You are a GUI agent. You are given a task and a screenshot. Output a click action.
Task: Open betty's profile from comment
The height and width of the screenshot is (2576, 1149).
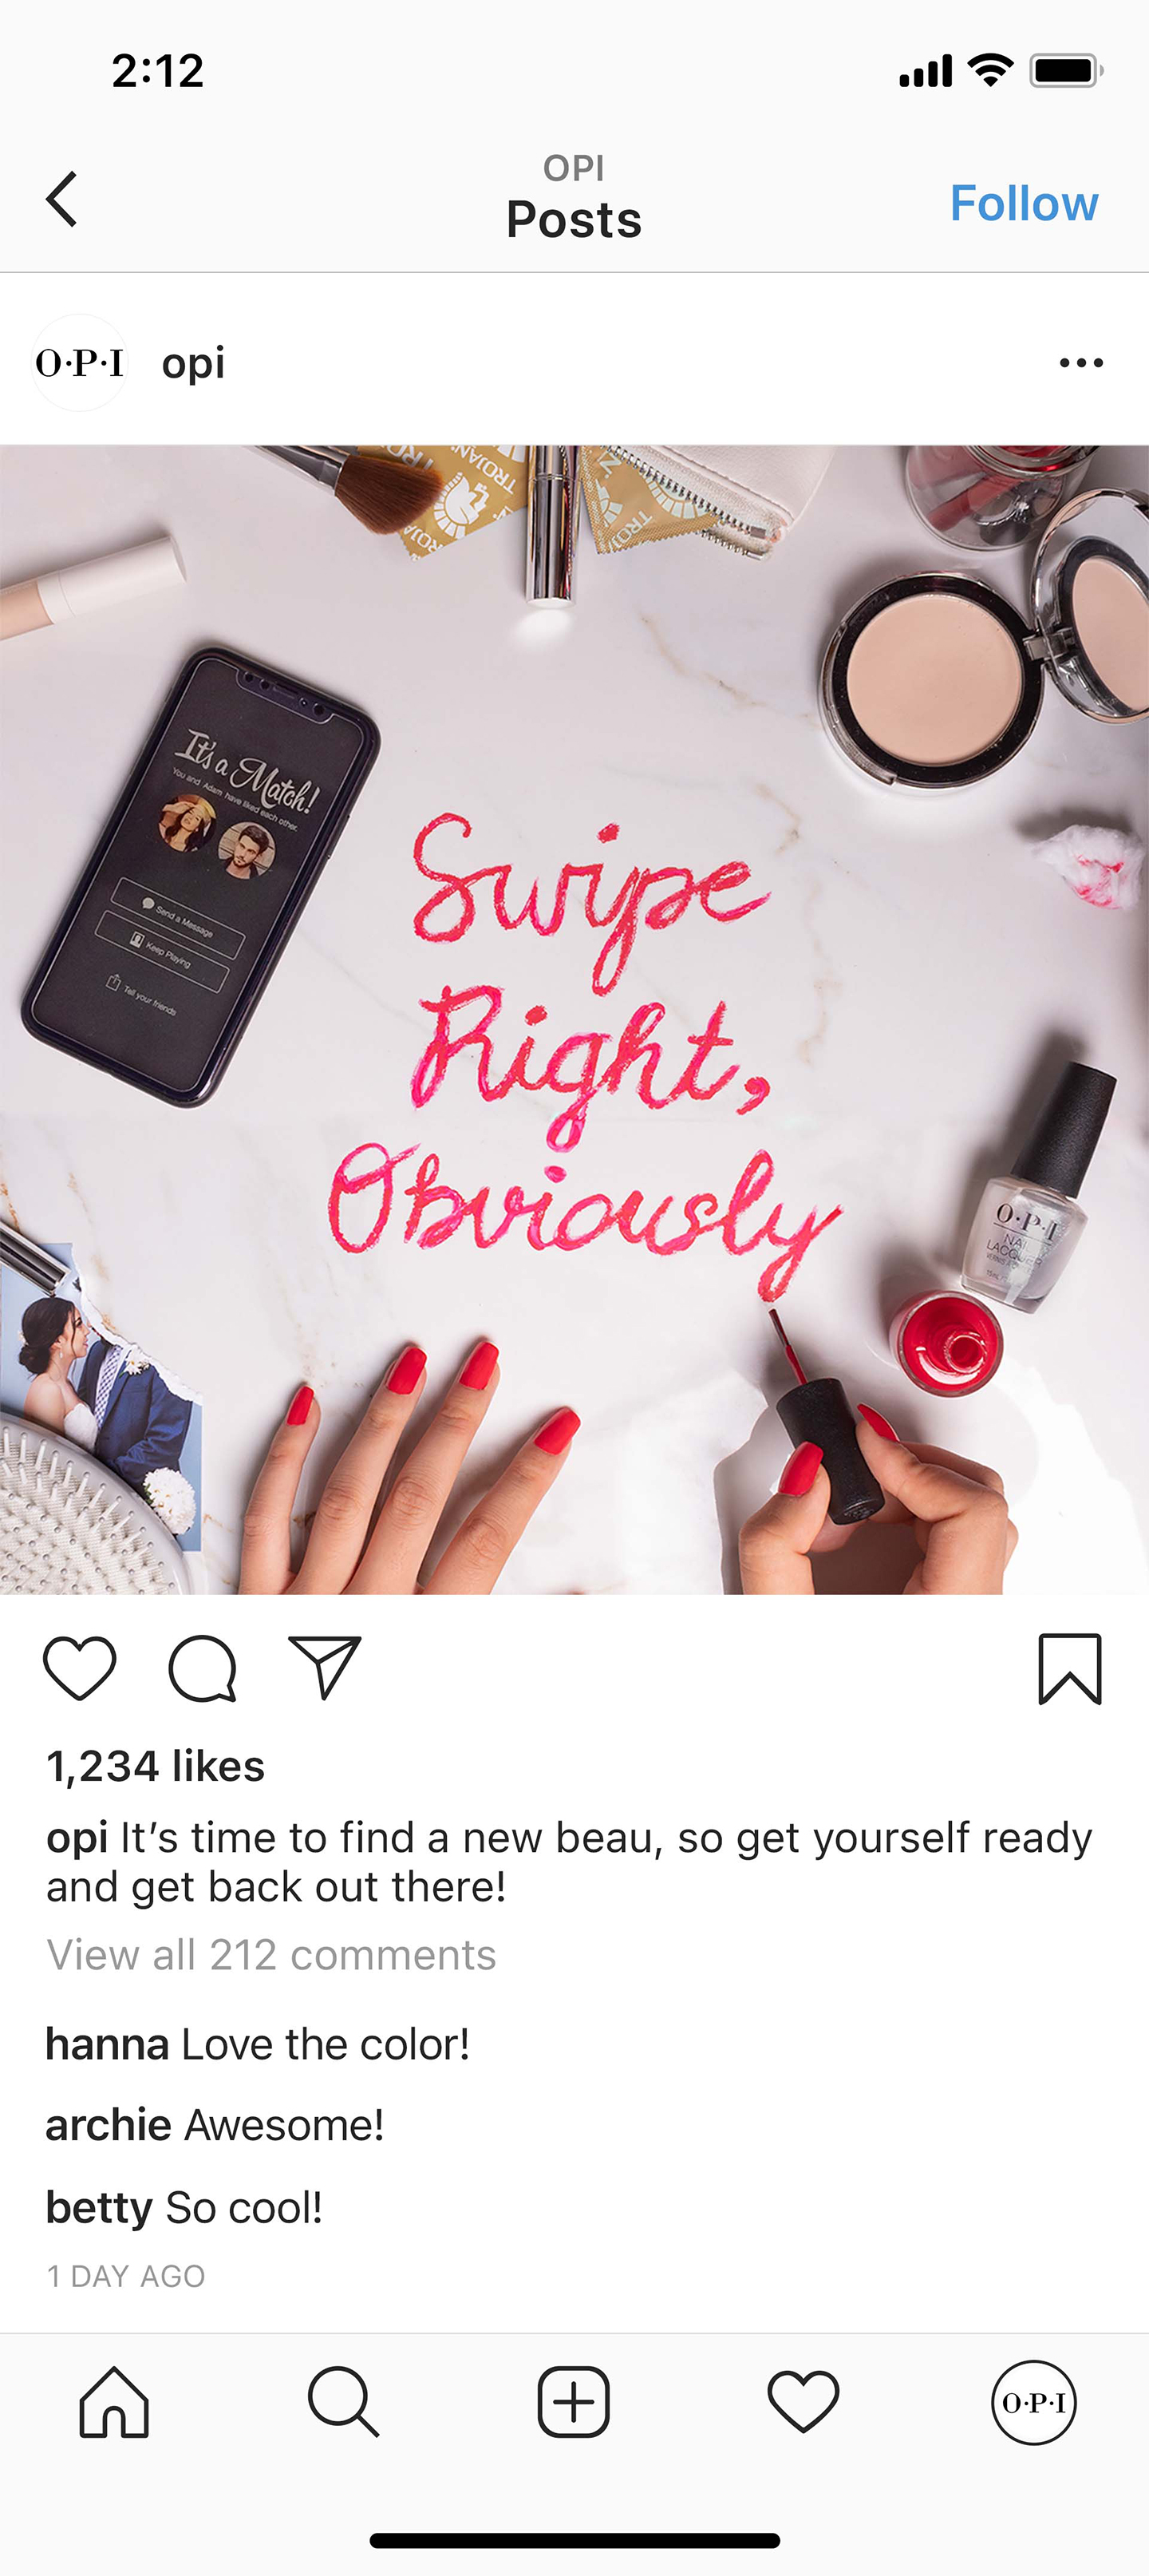coord(100,2206)
